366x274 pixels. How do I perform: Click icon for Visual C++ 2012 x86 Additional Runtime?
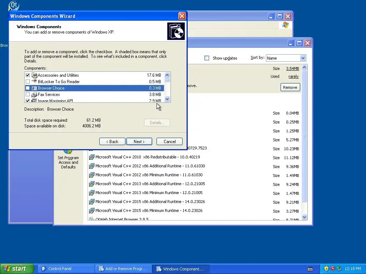pyautogui.click(x=91, y=166)
